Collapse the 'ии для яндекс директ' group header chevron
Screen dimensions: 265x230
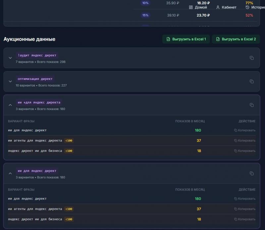pos(10,173)
